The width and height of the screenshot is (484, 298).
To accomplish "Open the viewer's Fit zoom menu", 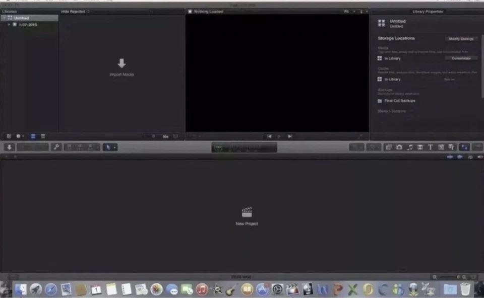I will [x=346, y=11].
